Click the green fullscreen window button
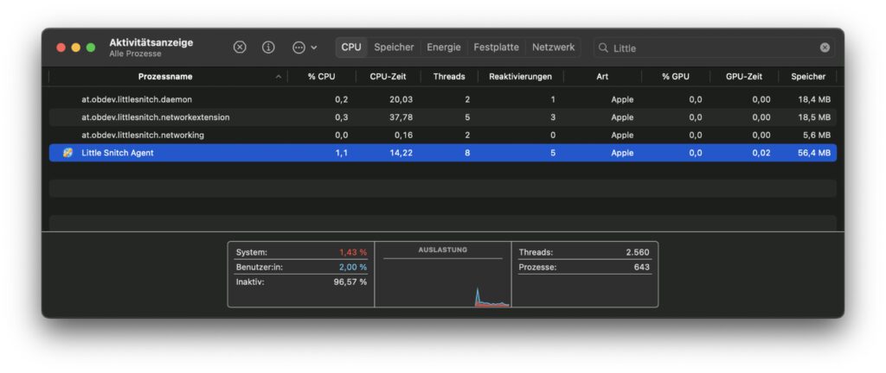This screenshot has height=373, width=886. (91, 47)
